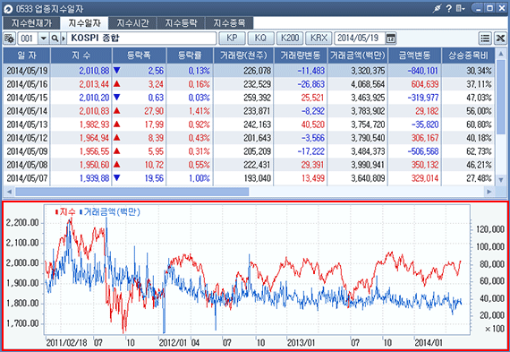
Task: Click the rising ratio 62.73%
Action: pos(479,151)
